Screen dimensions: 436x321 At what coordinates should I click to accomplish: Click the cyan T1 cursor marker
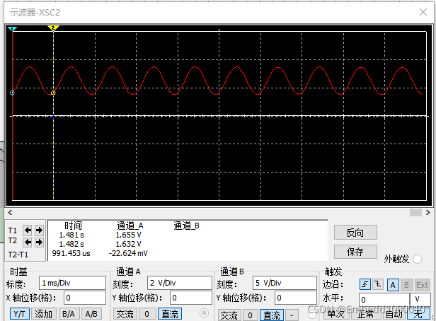tap(12, 28)
